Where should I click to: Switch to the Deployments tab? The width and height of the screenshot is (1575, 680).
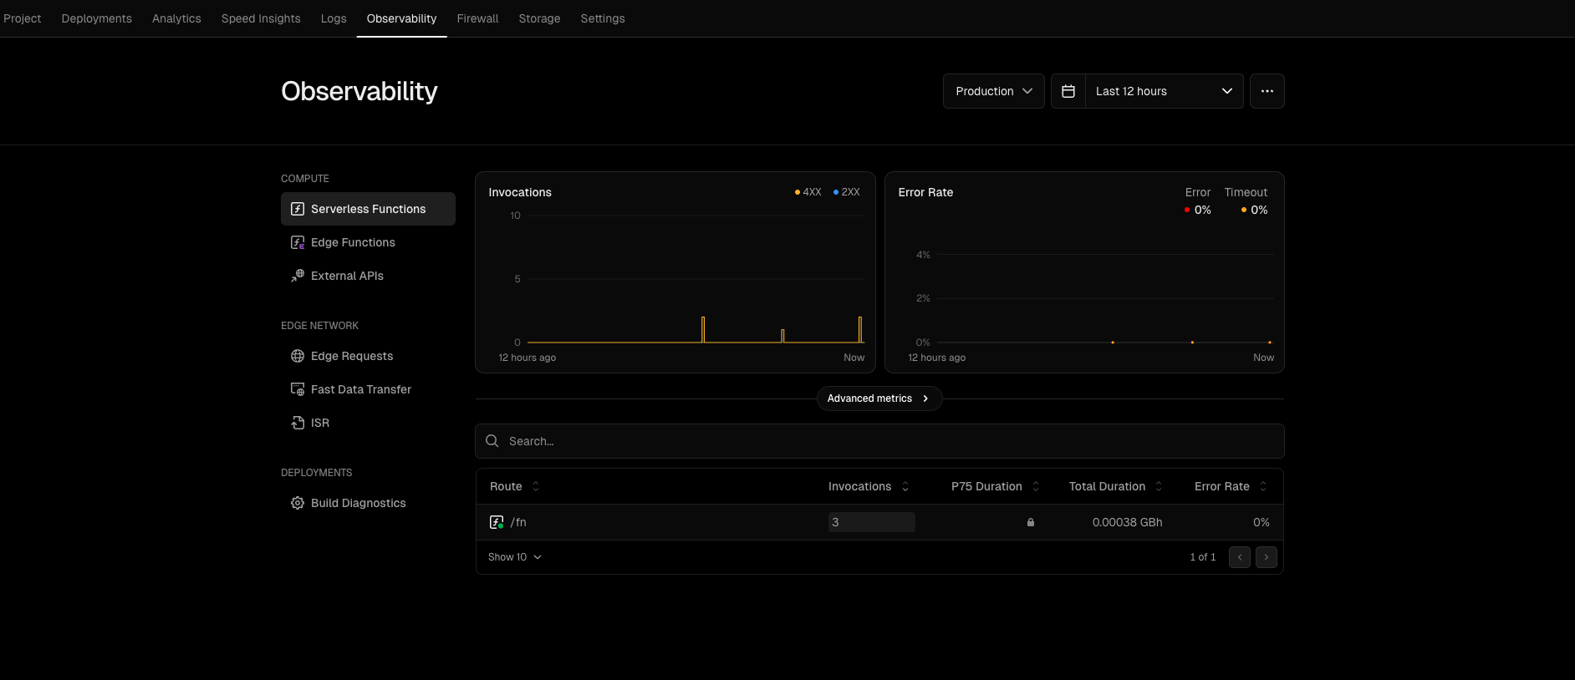97,18
